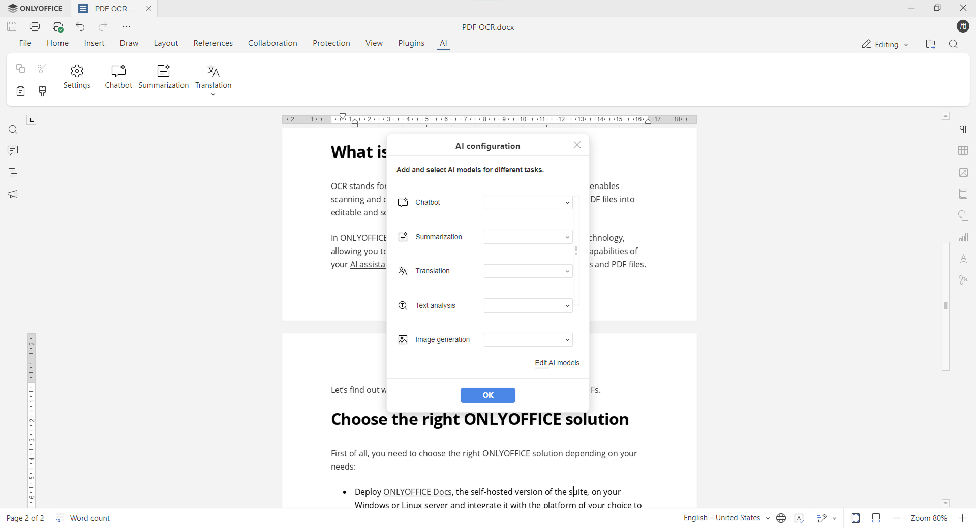Switch to the View tab
The width and height of the screenshot is (976, 528).
click(x=374, y=44)
